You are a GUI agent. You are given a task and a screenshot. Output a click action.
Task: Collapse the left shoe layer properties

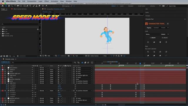click(x=1, y=91)
